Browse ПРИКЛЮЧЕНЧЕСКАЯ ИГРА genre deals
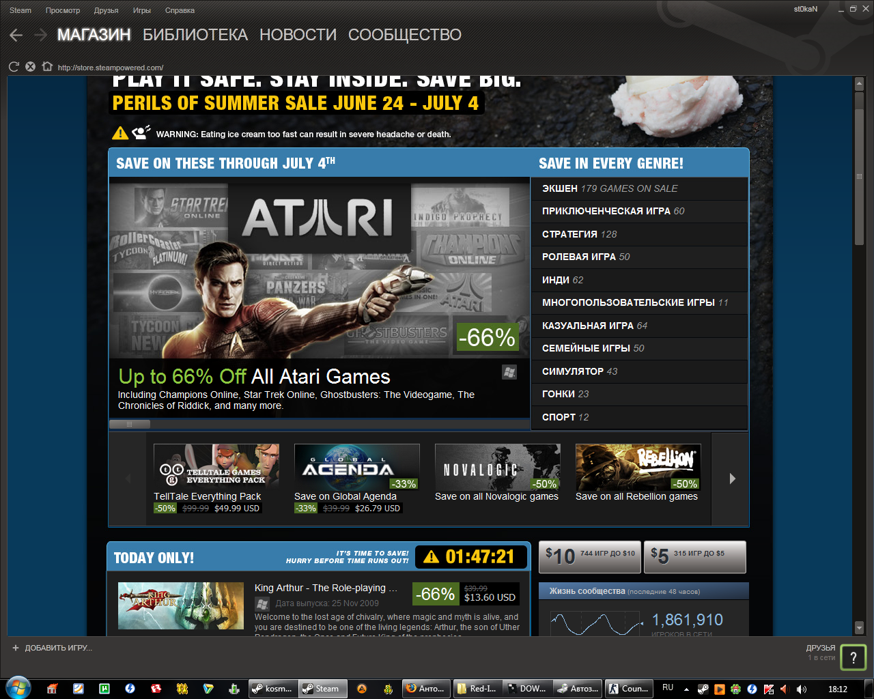Image resolution: width=874 pixels, height=699 pixels. click(639, 212)
